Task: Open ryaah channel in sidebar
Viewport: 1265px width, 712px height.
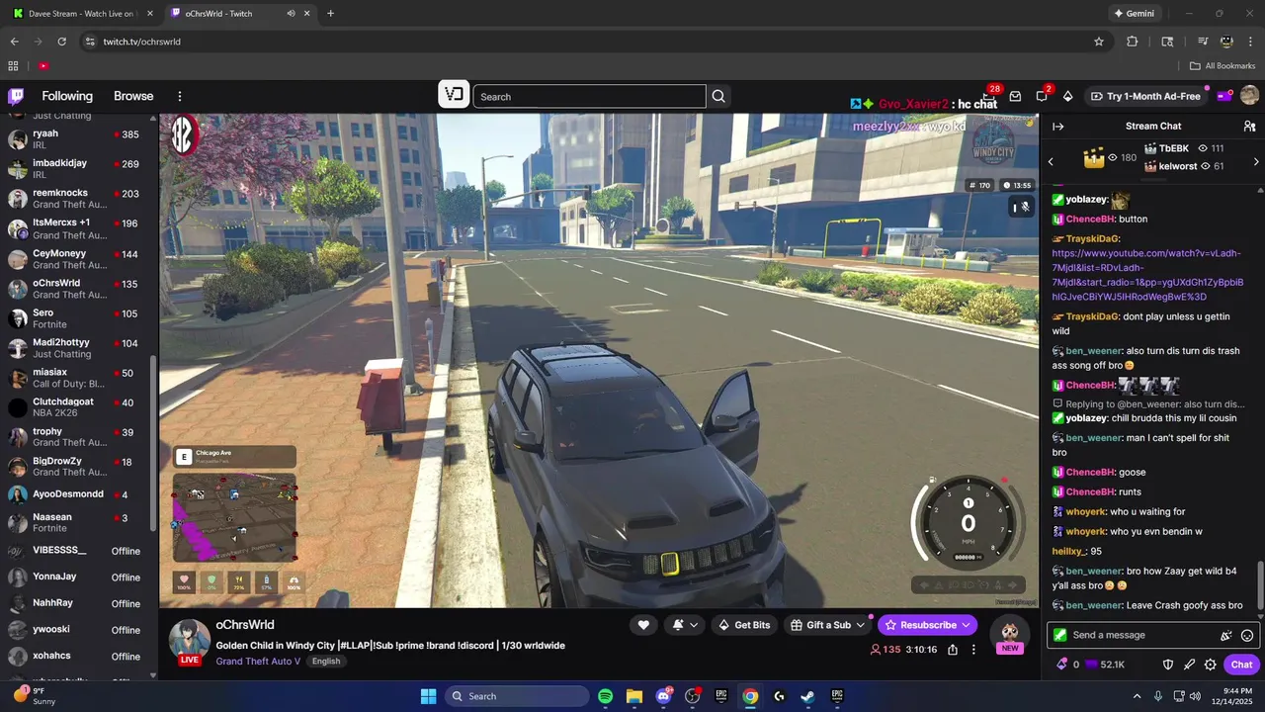Action: 77,138
